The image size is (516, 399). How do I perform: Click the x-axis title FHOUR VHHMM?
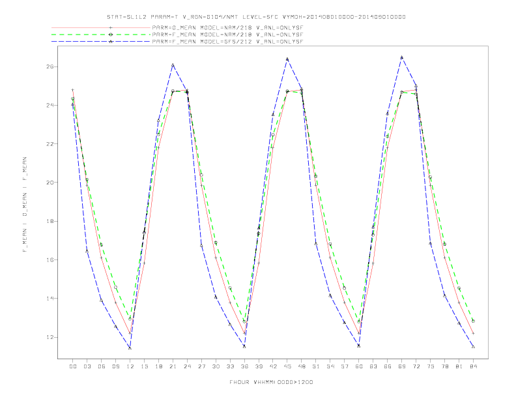point(271,382)
